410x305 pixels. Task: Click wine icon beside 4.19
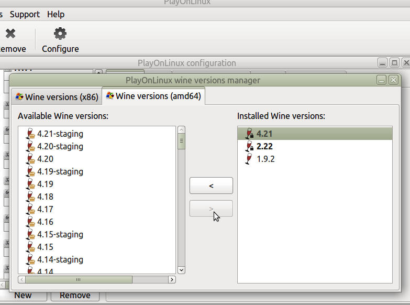[x=30, y=184]
